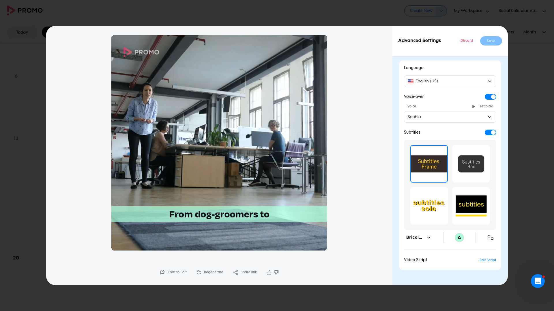Open Chat to Edit

coord(173,272)
